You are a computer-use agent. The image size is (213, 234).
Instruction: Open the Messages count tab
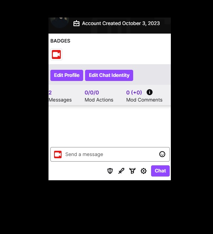coord(60,96)
